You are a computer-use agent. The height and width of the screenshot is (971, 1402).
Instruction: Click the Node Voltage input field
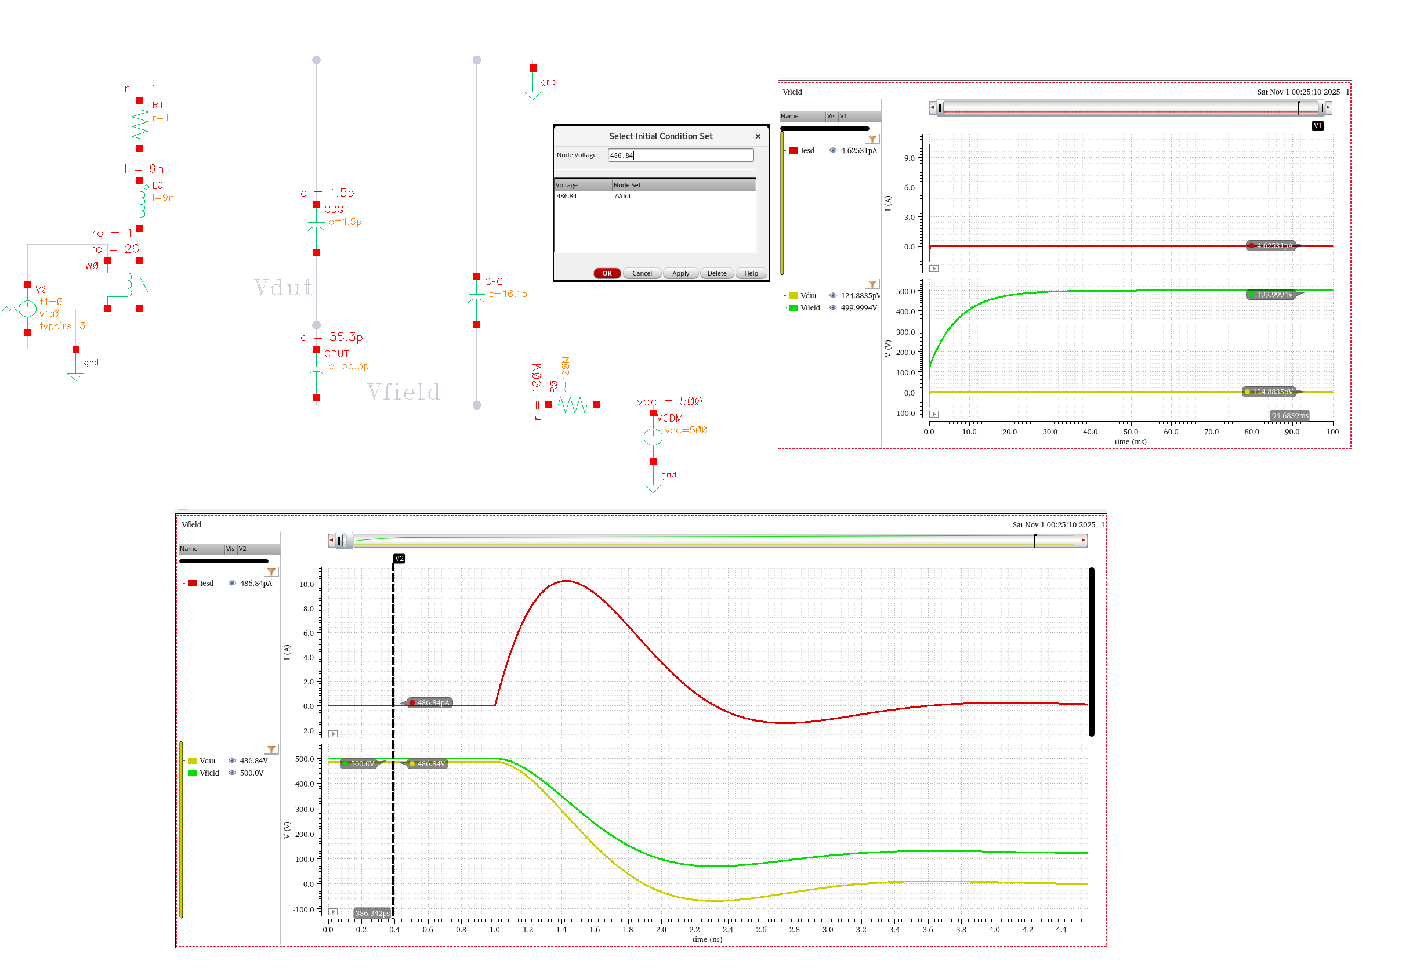[x=680, y=155]
